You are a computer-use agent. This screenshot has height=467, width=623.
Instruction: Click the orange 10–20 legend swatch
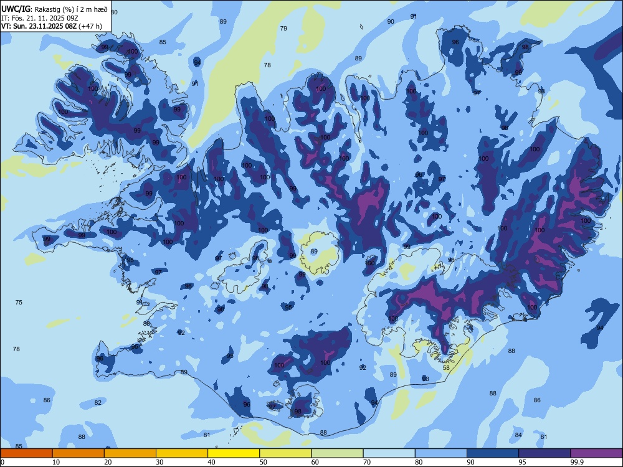point(78,453)
